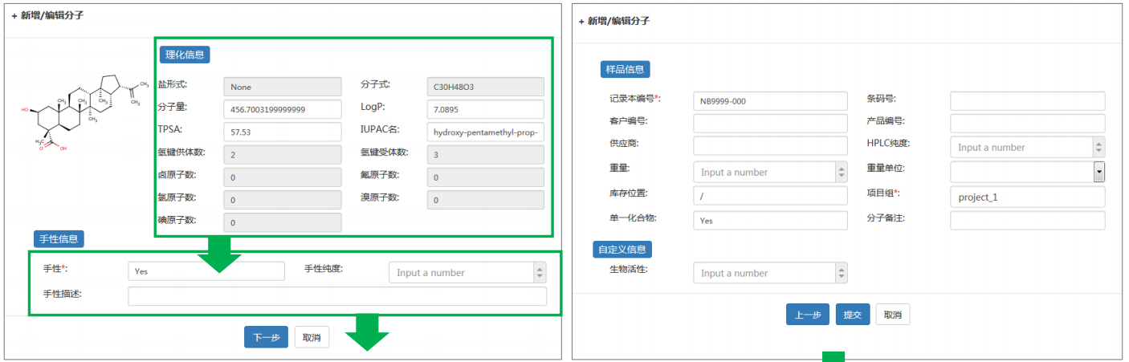Click the 库存位置 field
Viewport: 1129px width, 362px height.
[770, 196]
